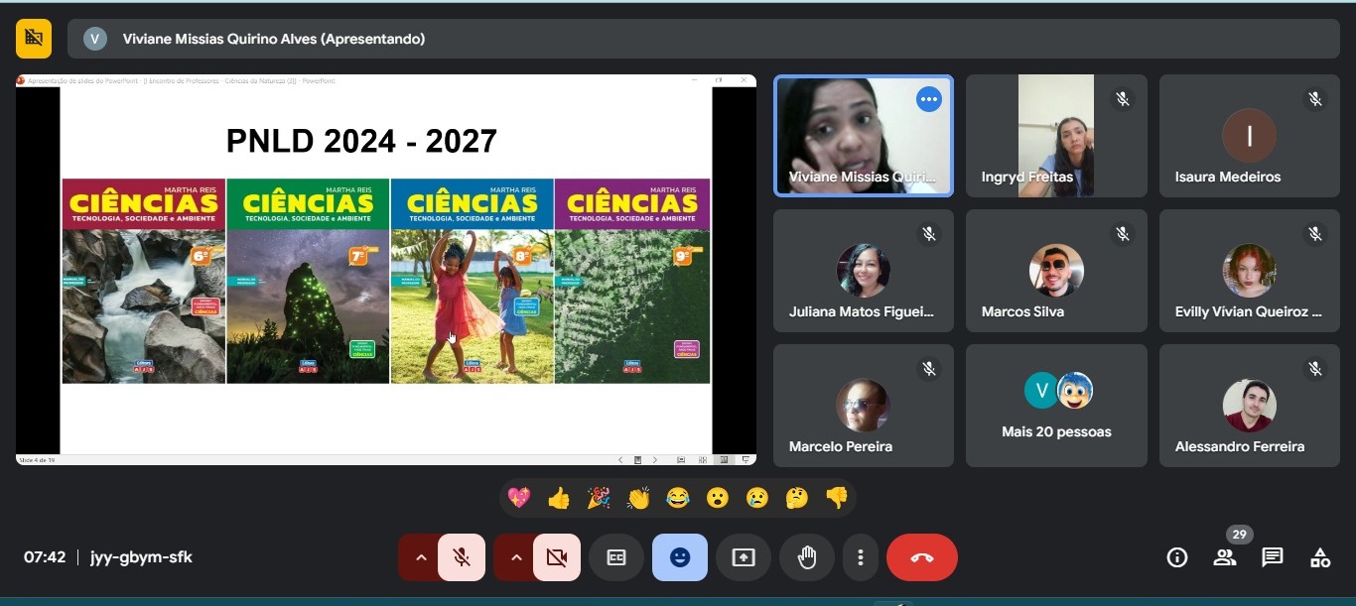Screen dimensions: 1356x606
Task: Click the 07:42 meeting time
Action: [45, 557]
